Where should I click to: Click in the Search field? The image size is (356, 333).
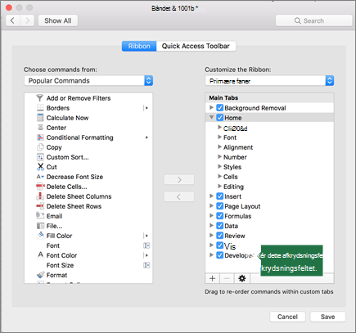pos(313,20)
